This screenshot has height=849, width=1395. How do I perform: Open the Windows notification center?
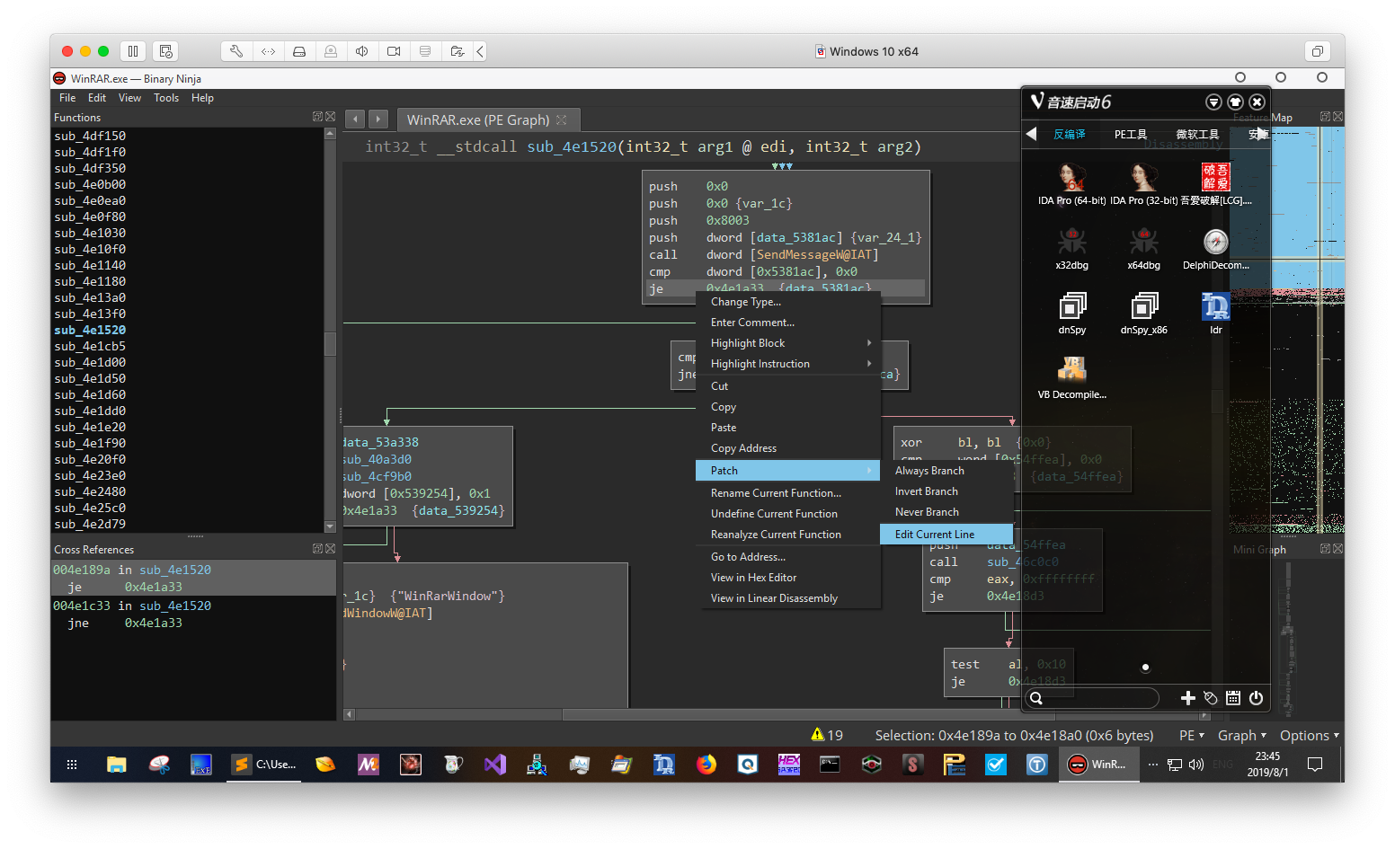click(x=1314, y=765)
